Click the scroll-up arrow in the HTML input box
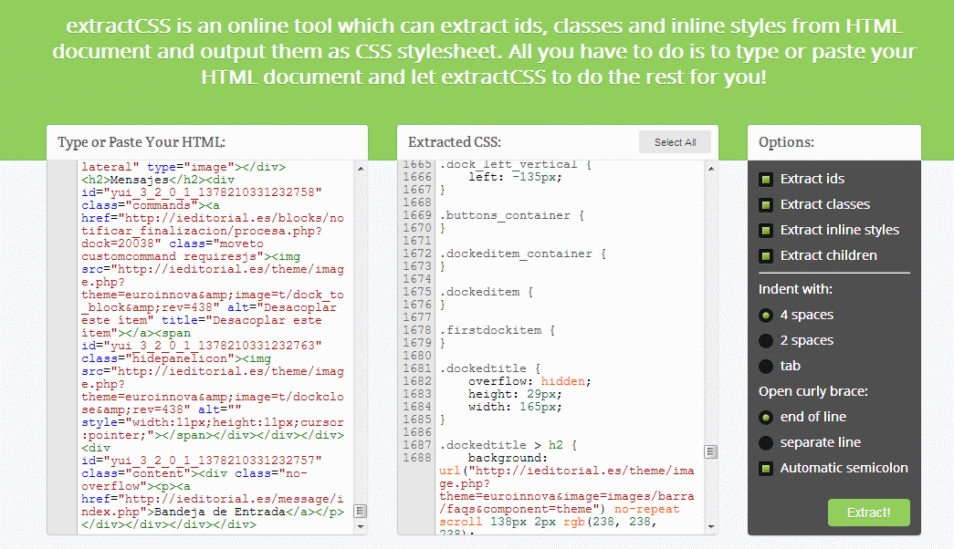The width and height of the screenshot is (954, 549). pyautogui.click(x=360, y=169)
